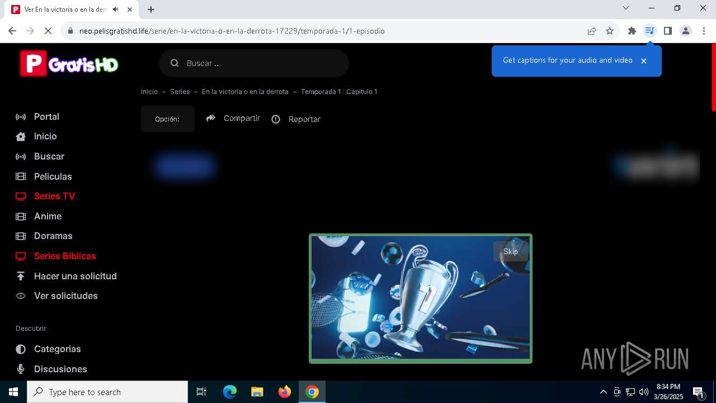Open Inicio from the sidebar
The image size is (716, 403).
pos(45,136)
